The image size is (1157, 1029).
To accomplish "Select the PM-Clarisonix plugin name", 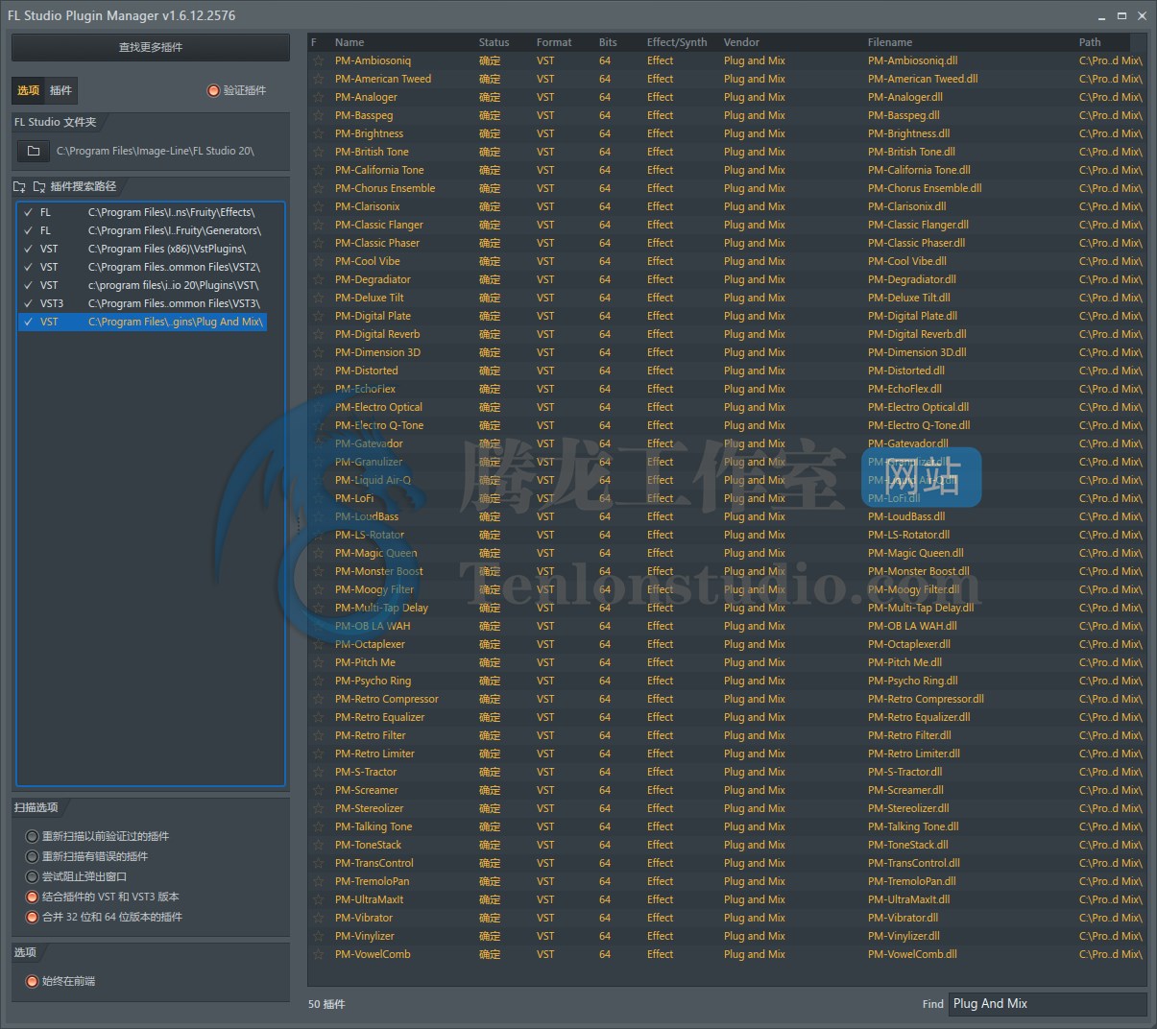I will click(367, 206).
